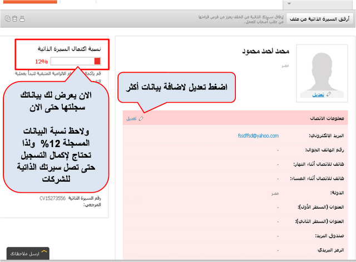356x262 pixels.
Task: Click نسبة اكتمال السيرة الذاتية heading
Action: coord(69,49)
